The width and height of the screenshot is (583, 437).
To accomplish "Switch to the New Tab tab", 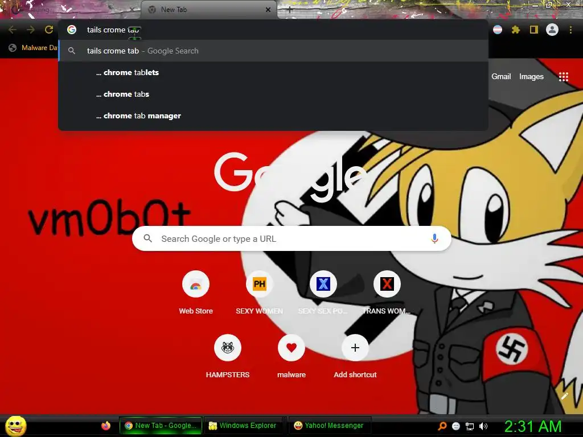I will pyautogui.click(x=208, y=10).
